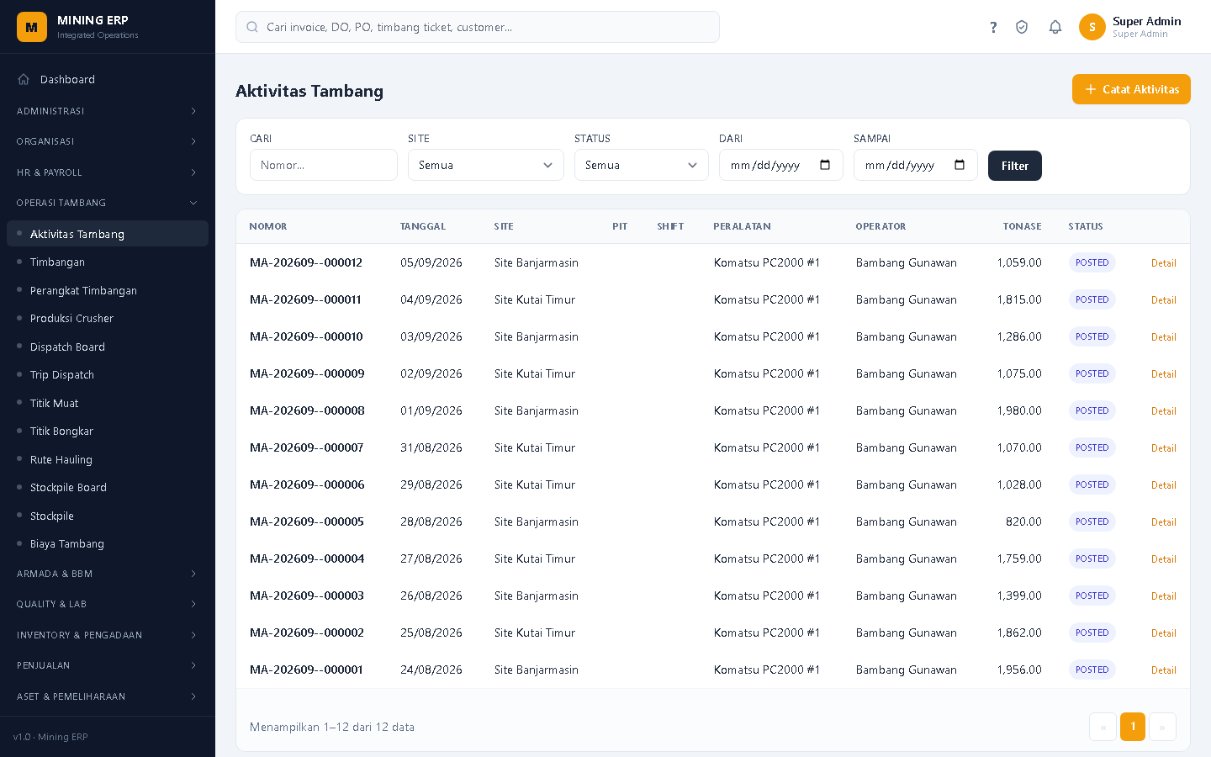Click the Stockpile menu item
Screen dimensions: 1211x757
[x=108, y=516]
